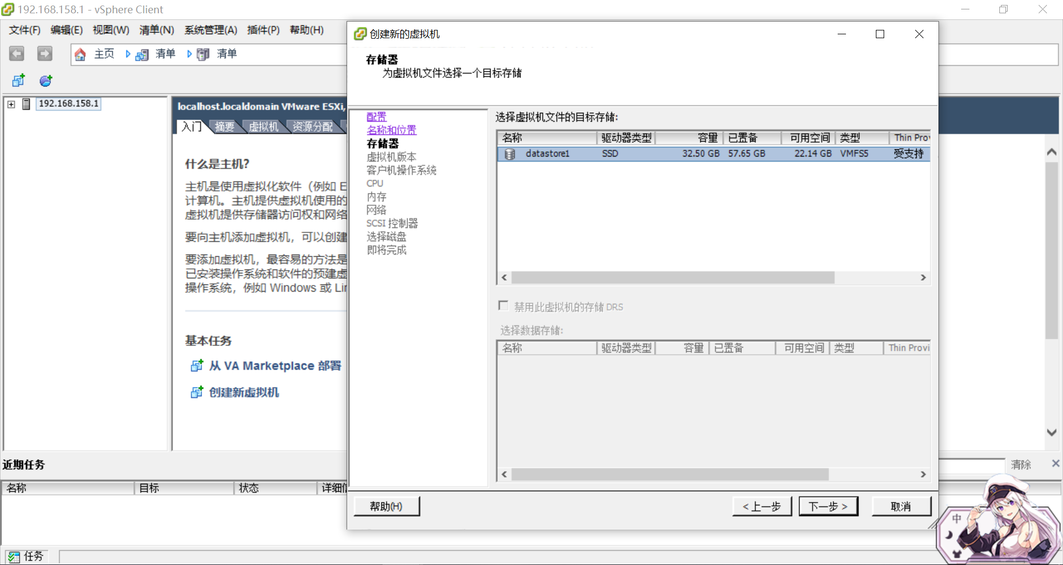This screenshot has width=1063, height=565.
Task: Enable 禁用此虚拟机的存储 DRS checkbox
Action: pyautogui.click(x=503, y=305)
